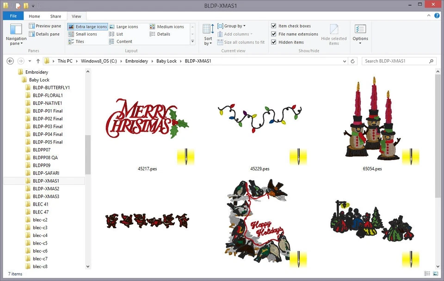Viewport: 444px width, 281px height.
Task: Refresh the current folder
Action: coord(353,61)
